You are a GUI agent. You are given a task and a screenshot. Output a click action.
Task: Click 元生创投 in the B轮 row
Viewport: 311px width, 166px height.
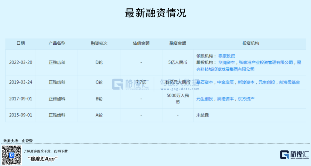click(205, 99)
